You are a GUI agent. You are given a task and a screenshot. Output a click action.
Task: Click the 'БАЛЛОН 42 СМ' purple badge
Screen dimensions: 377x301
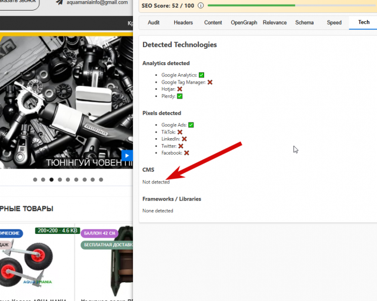click(x=99, y=233)
